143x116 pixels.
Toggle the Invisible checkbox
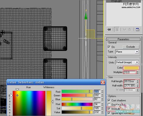[109, 109]
